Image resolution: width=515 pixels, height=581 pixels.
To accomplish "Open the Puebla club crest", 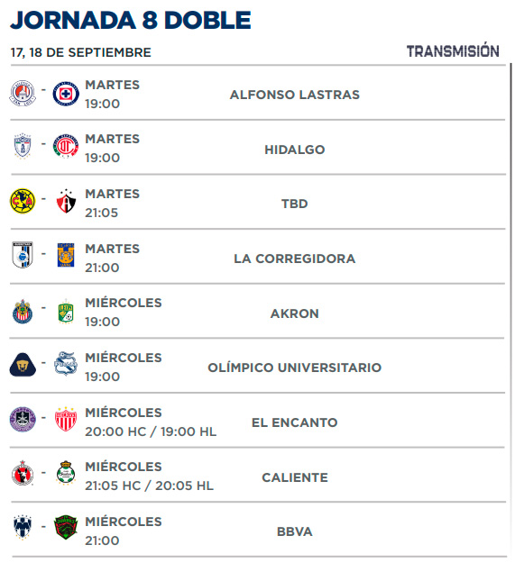I will coord(66,364).
